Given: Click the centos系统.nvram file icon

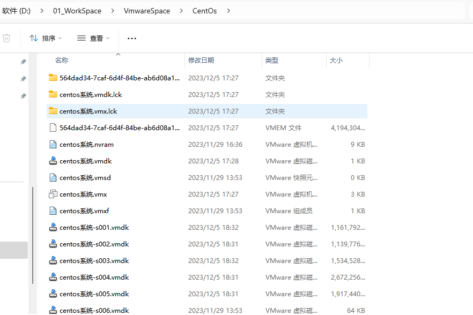Looking at the screenshot, I should 53,144.
